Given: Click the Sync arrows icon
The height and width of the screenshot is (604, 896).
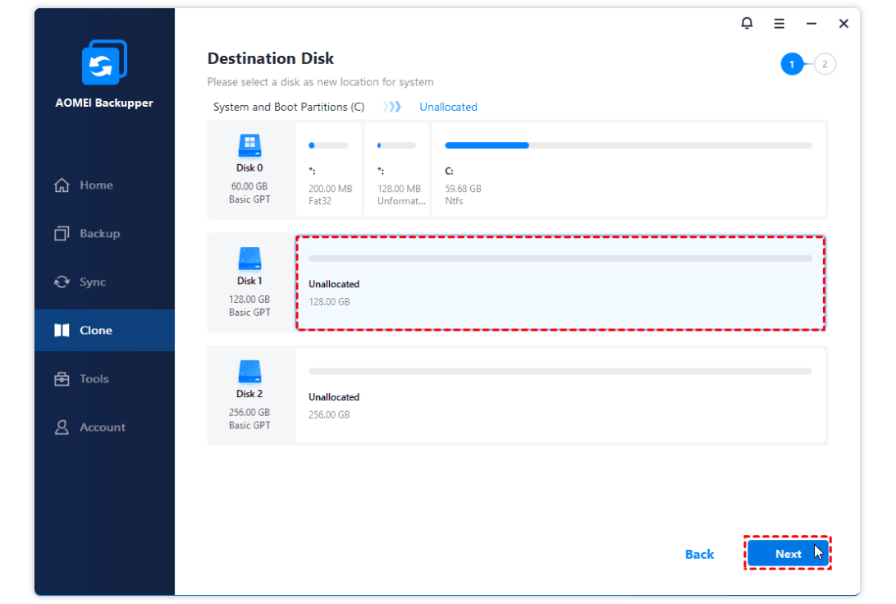Looking at the screenshot, I should pyautogui.click(x=62, y=282).
